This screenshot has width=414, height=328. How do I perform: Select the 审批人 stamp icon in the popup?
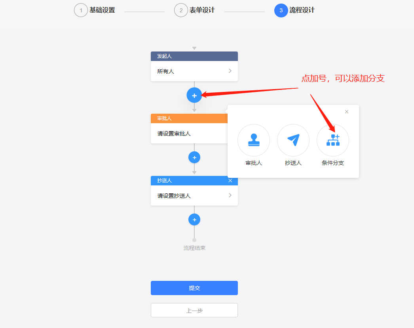[x=254, y=140]
